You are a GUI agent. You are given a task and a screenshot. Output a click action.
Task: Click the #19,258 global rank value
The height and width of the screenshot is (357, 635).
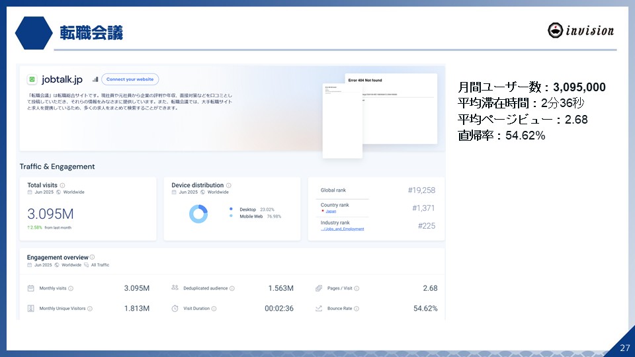pos(421,190)
